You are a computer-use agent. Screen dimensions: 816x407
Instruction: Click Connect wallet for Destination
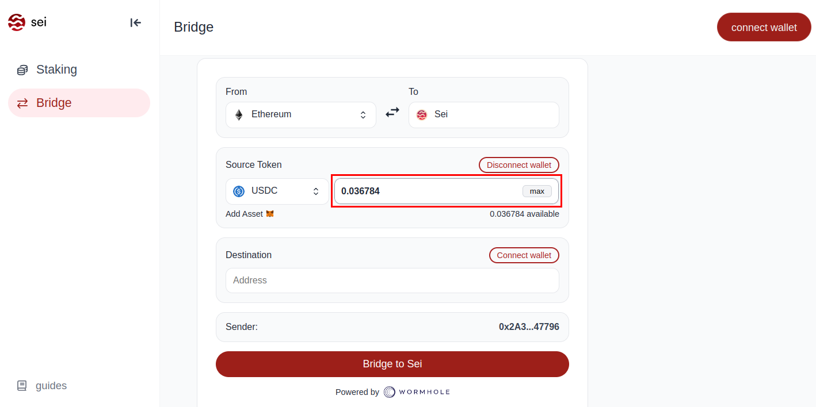tap(524, 255)
